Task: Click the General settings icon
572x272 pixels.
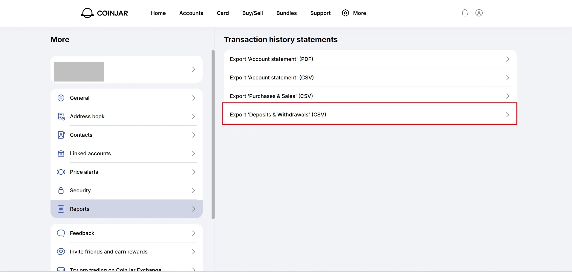Action: pyautogui.click(x=61, y=98)
